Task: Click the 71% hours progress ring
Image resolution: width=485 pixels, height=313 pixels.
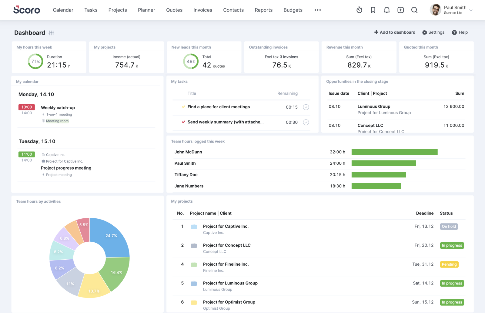Action: click(x=35, y=61)
